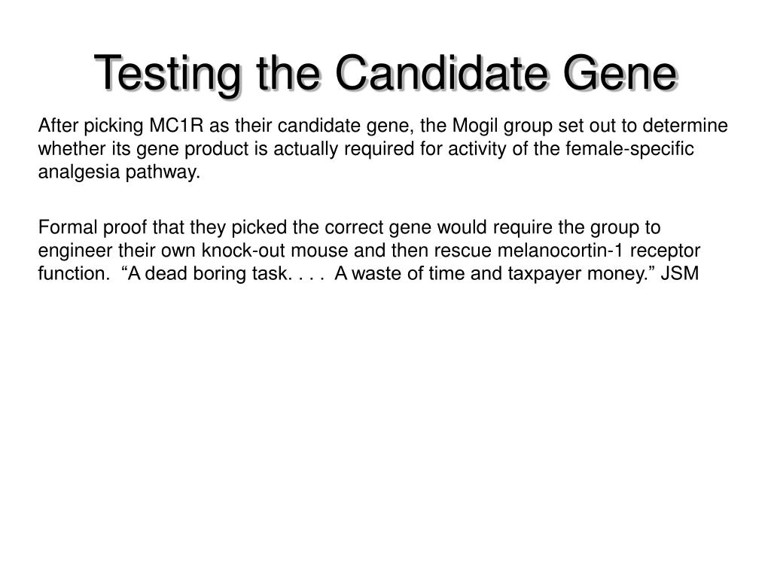
Task: Click the quote 'A dead boring task'
Action: [x=208, y=273]
